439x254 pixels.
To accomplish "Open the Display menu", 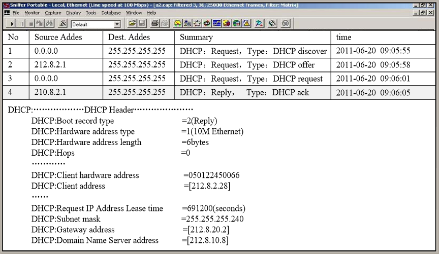I will tap(73, 13).
